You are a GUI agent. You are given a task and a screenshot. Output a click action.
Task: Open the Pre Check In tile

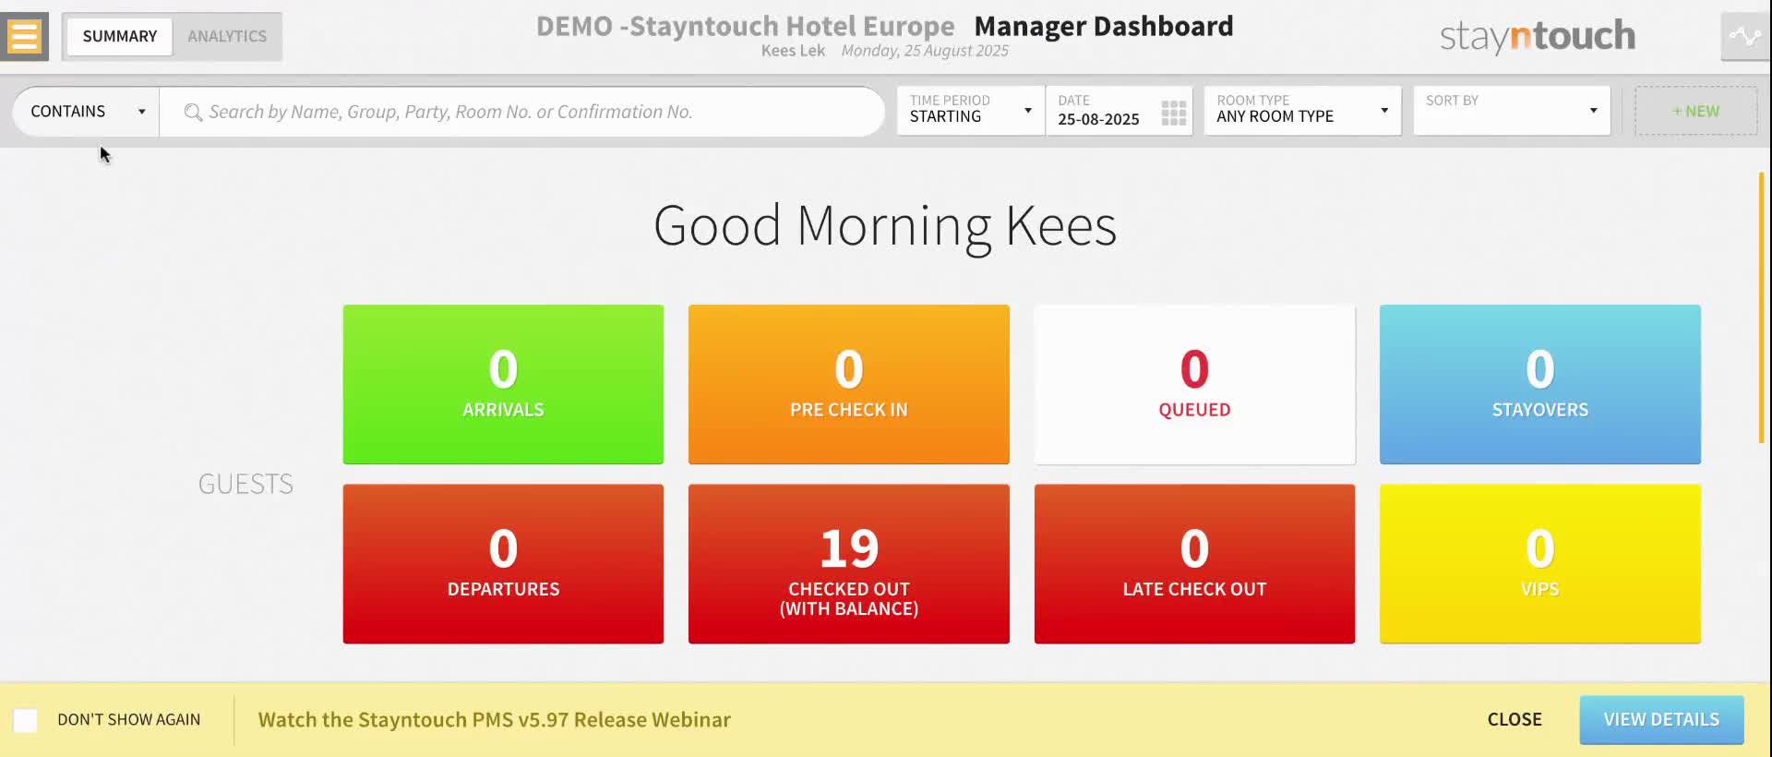[x=849, y=384]
